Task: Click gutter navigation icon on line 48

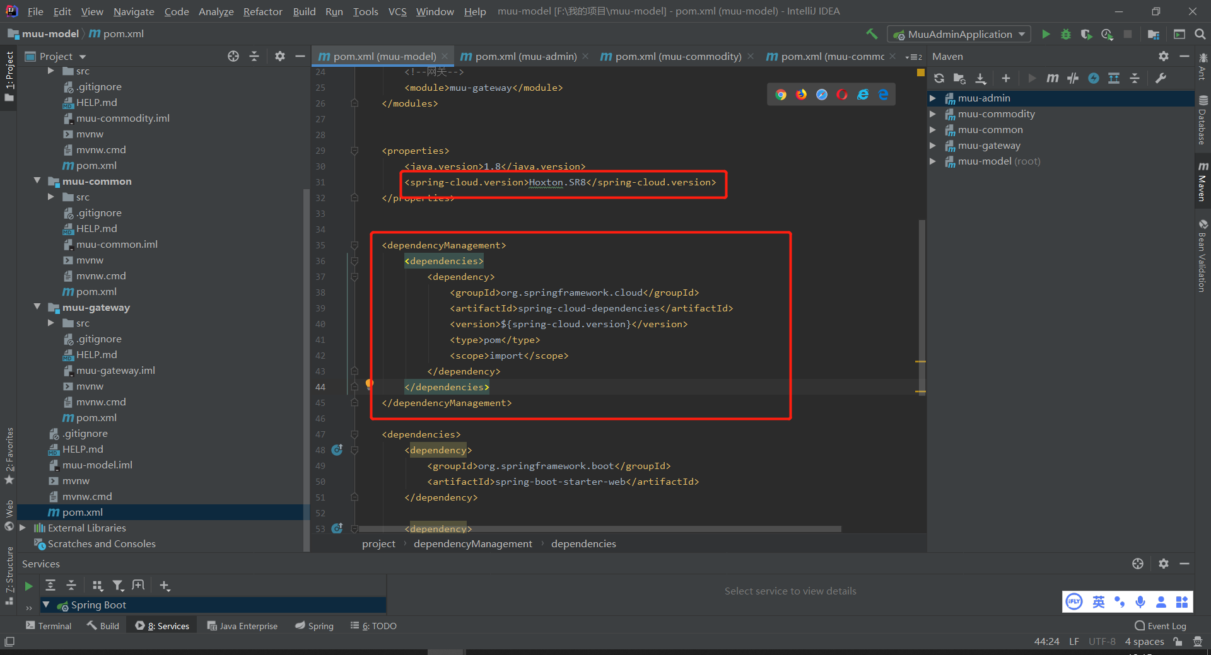Action: (x=337, y=449)
